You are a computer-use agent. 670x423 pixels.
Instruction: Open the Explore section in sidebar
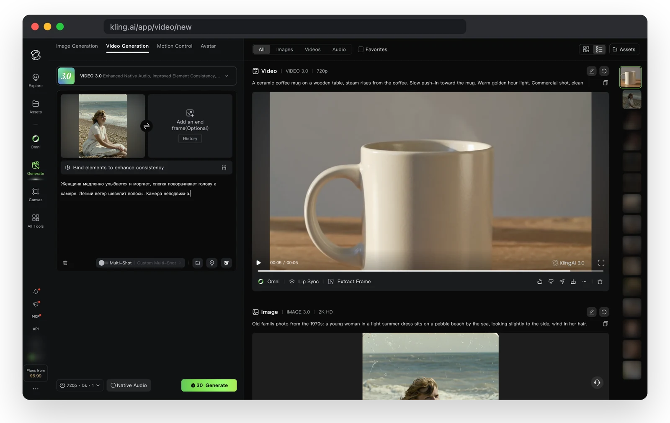click(36, 80)
